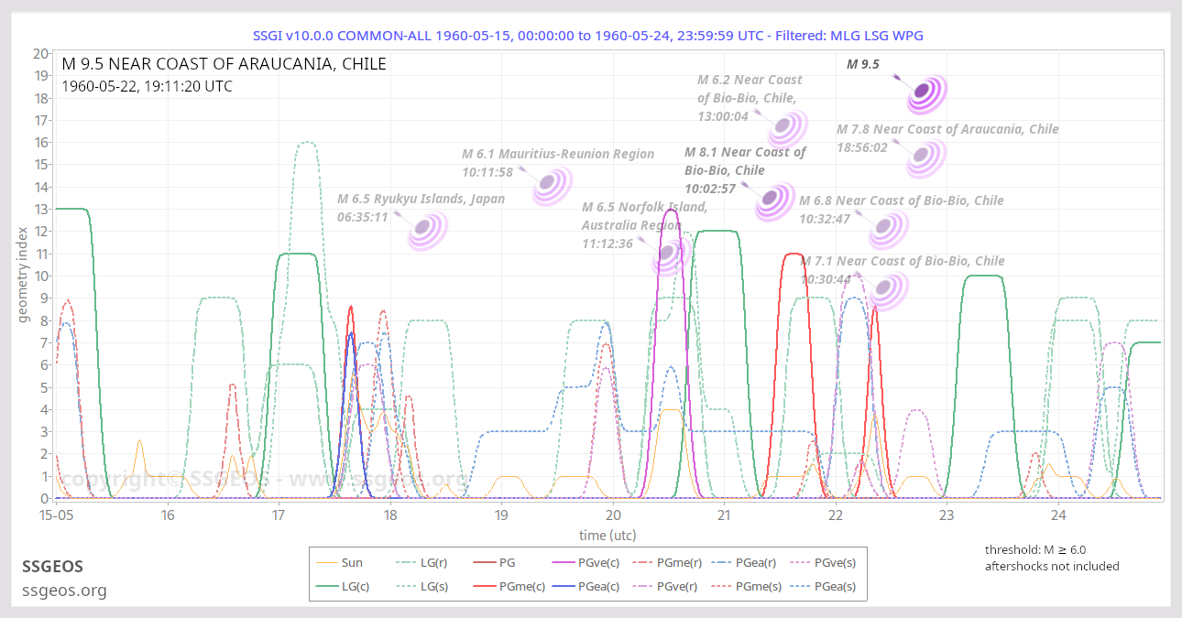Click the '17' x-axis date label
This screenshot has height=618, width=1182.
pyautogui.click(x=279, y=515)
